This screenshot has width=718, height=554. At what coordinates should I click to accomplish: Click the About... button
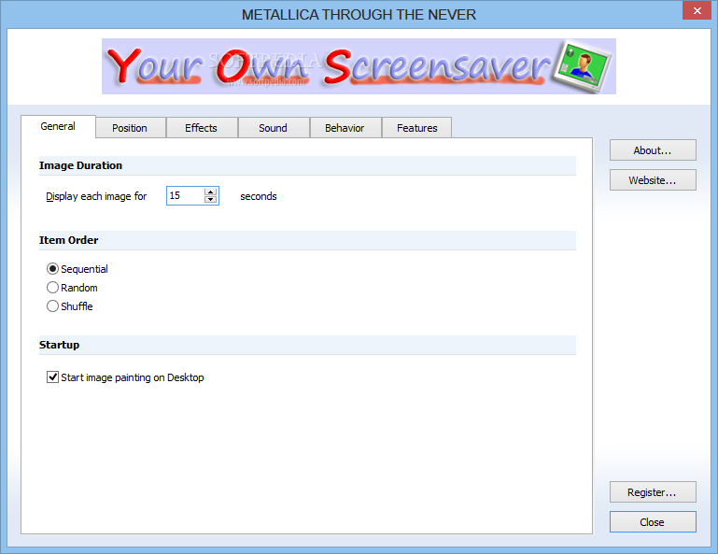pyautogui.click(x=653, y=150)
